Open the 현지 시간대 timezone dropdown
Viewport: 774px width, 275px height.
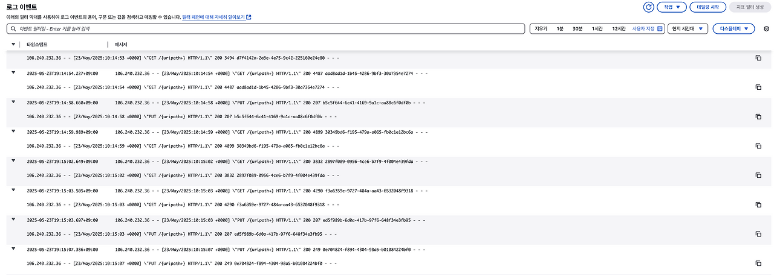pyautogui.click(x=688, y=28)
